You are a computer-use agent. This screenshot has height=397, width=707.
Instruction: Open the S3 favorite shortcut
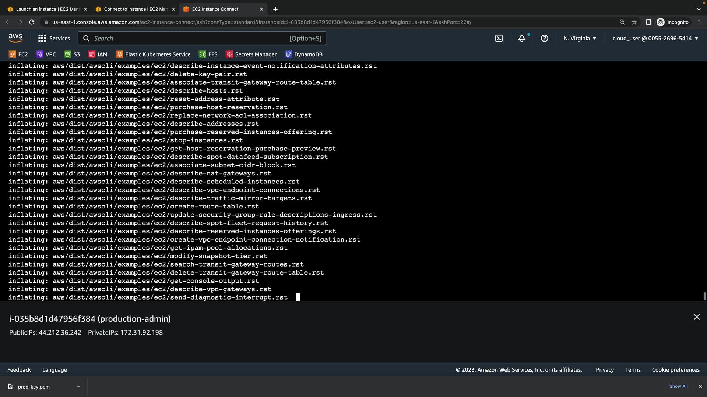click(x=72, y=54)
